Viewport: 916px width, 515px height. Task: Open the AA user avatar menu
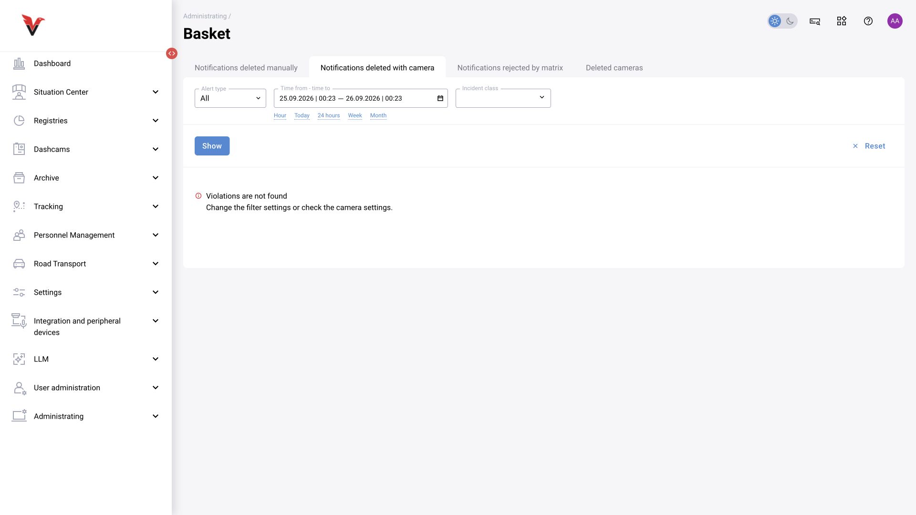[x=895, y=21]
